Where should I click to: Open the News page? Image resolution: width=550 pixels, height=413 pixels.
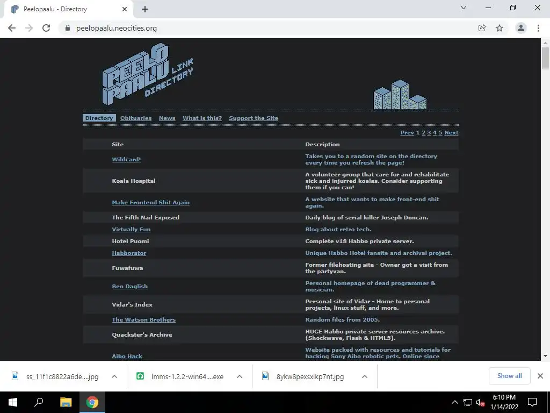click(167, 118)
